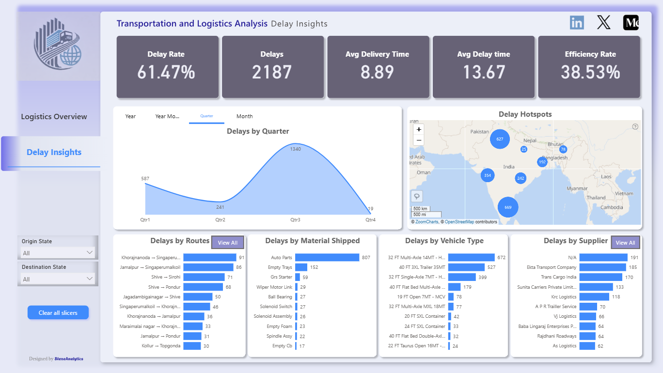Screen dimensions: 663x373
Task: Click the Clear all slicers button
Action: click(58, 312)
